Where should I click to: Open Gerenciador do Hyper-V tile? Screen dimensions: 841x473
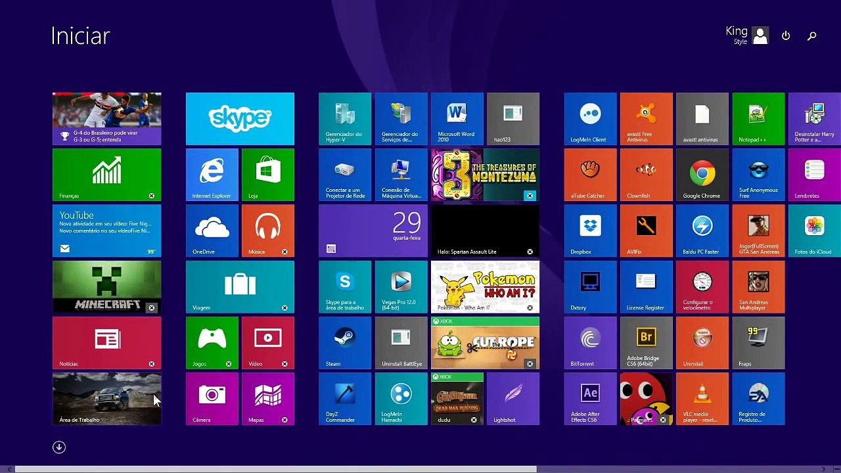click(345, 119)
